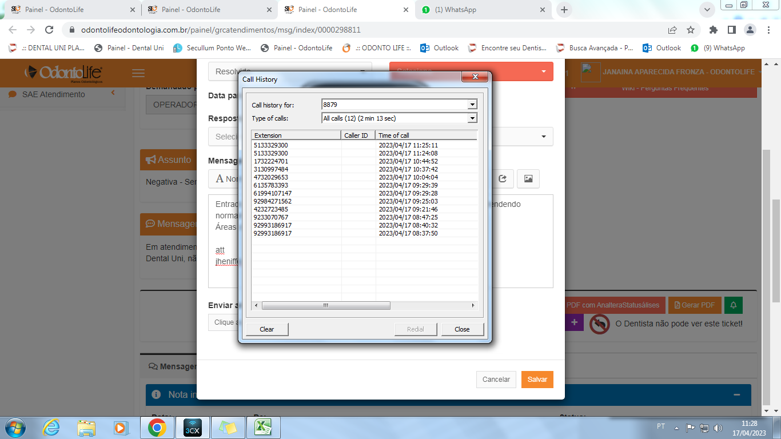Open Excel from the taskbar

click(x=263, y=427)
